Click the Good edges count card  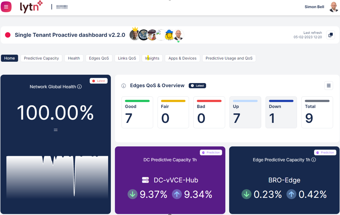coord(137,113)
